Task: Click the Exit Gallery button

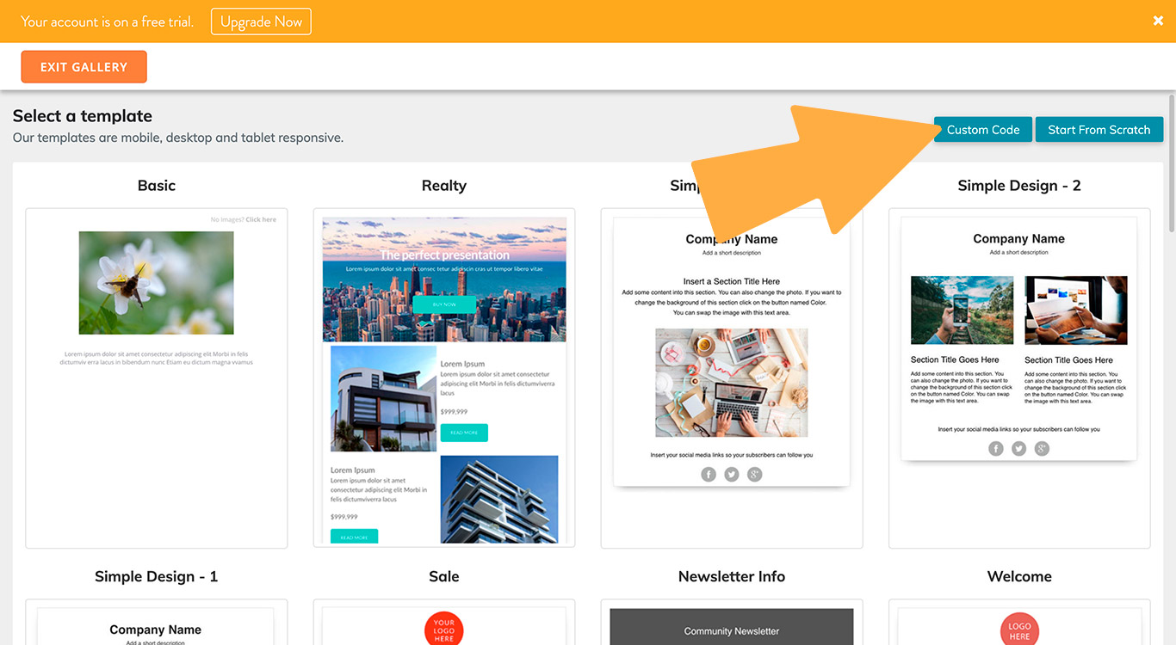Action: point(84,67)
